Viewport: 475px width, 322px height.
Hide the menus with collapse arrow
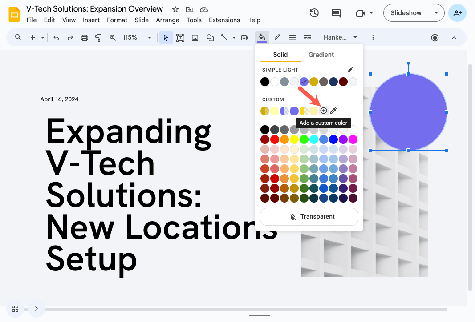coord(454,38)
